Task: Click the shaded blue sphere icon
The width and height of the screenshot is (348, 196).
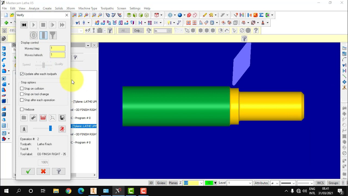Action: (x=180, y=15)
